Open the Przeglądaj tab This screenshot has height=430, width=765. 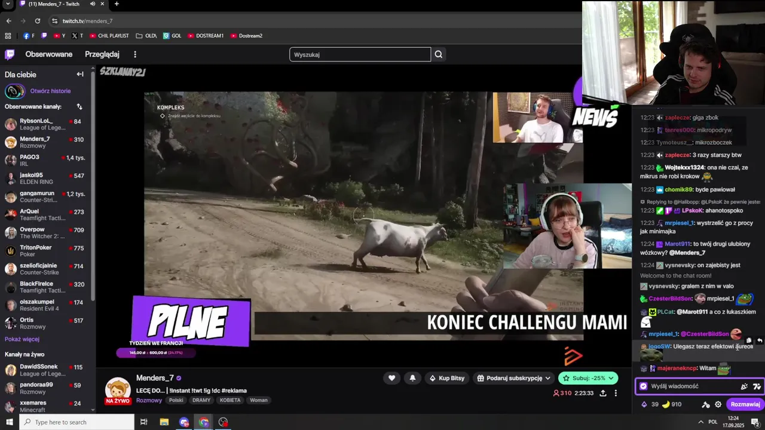coord(102,54)
